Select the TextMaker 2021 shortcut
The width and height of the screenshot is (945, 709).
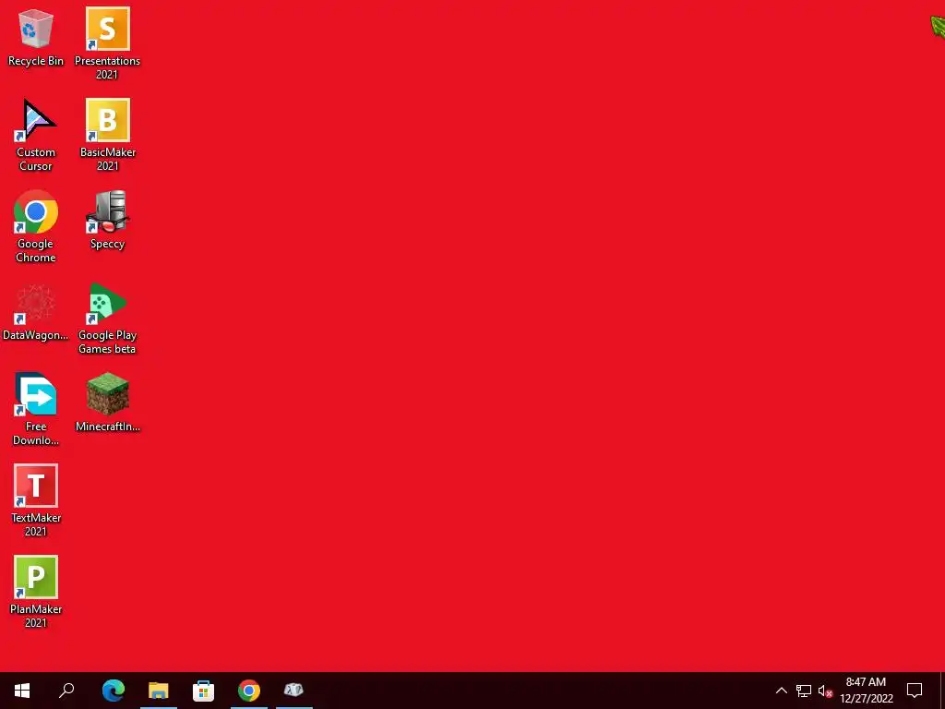(x=36, y=501)
